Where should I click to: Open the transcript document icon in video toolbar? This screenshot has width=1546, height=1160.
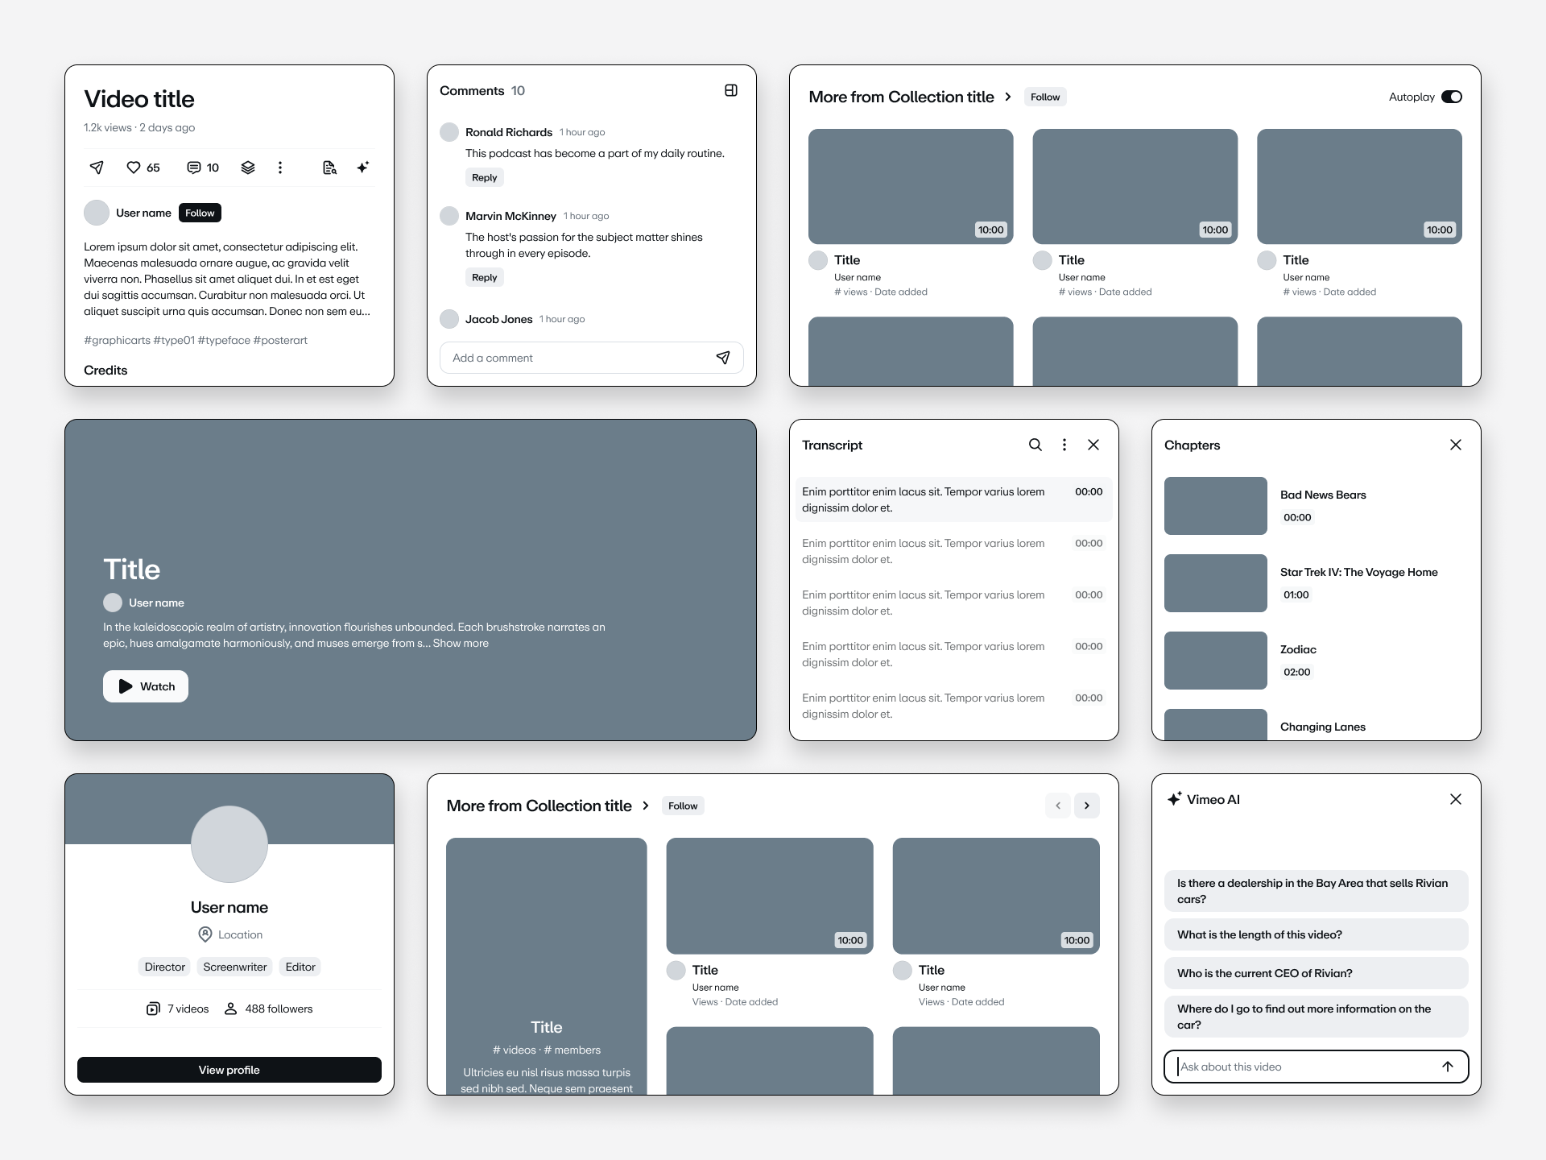coord(329,168)
